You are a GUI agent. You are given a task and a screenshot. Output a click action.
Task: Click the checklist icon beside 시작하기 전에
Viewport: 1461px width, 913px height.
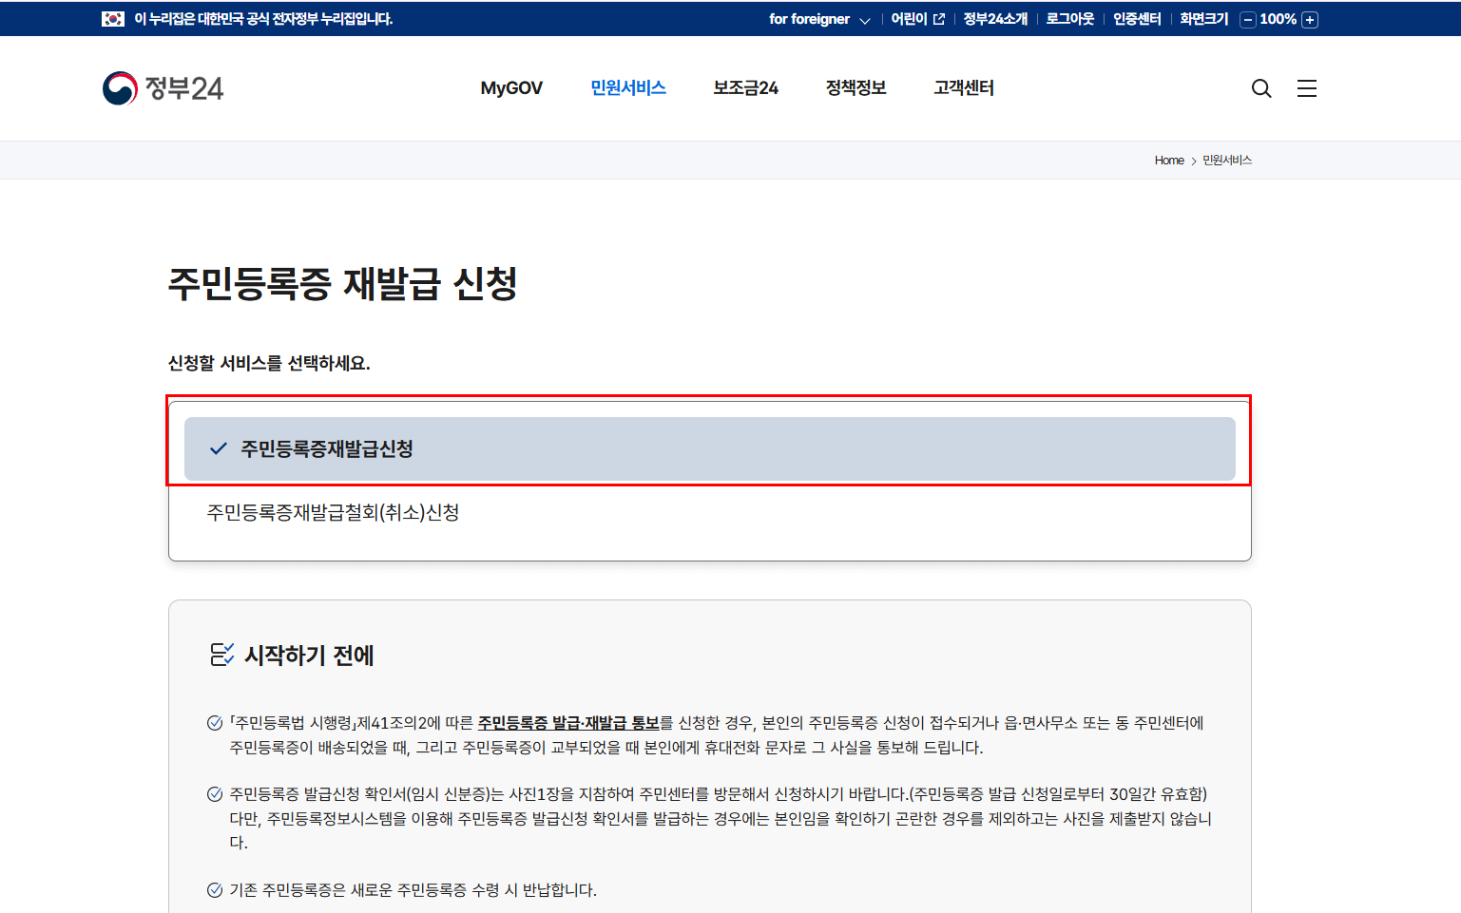point(221,655)
